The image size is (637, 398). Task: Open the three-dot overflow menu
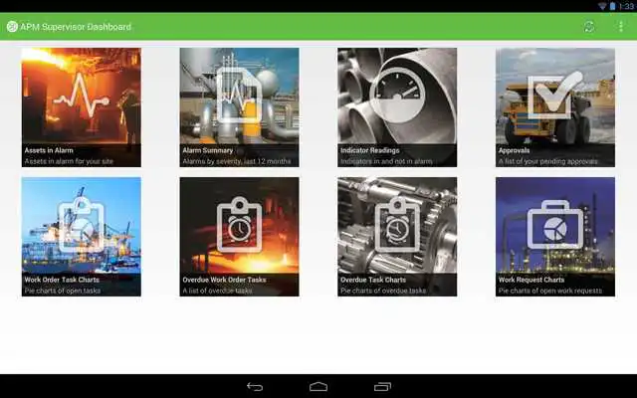pos(621,27)
